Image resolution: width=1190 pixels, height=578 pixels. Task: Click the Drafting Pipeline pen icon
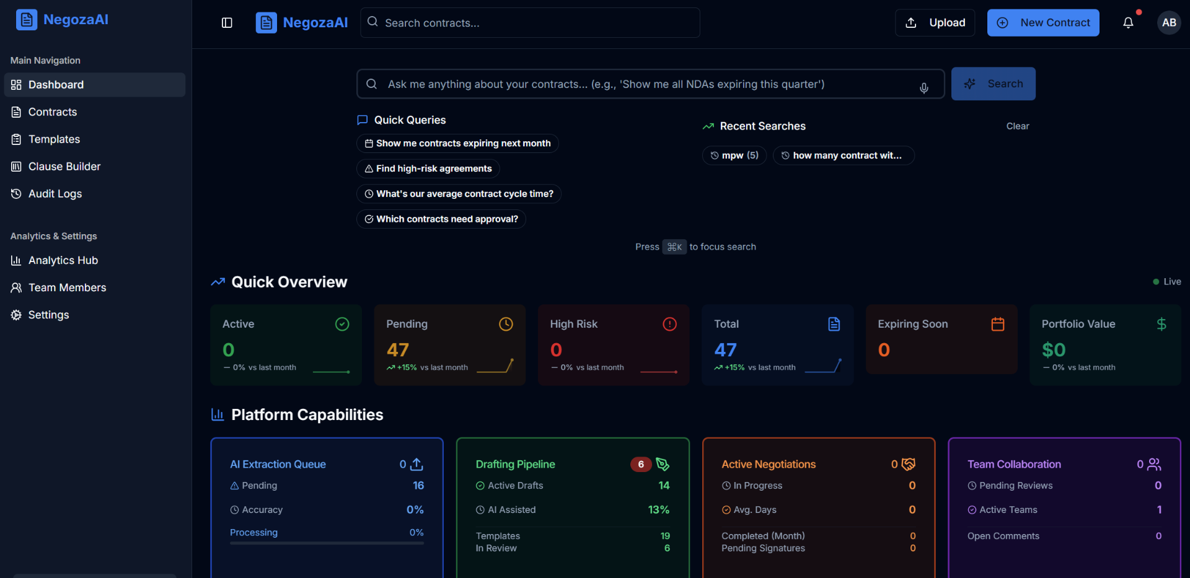coord(663,464)
